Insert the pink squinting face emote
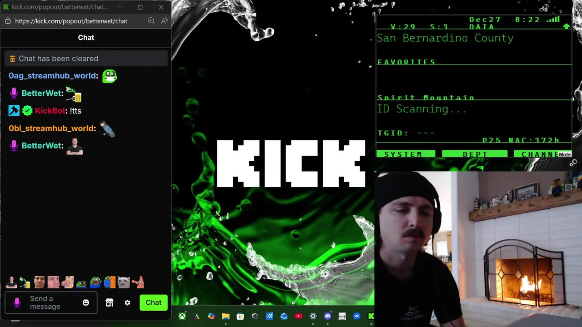Viewport: 582px width, 327px height. 53,282
